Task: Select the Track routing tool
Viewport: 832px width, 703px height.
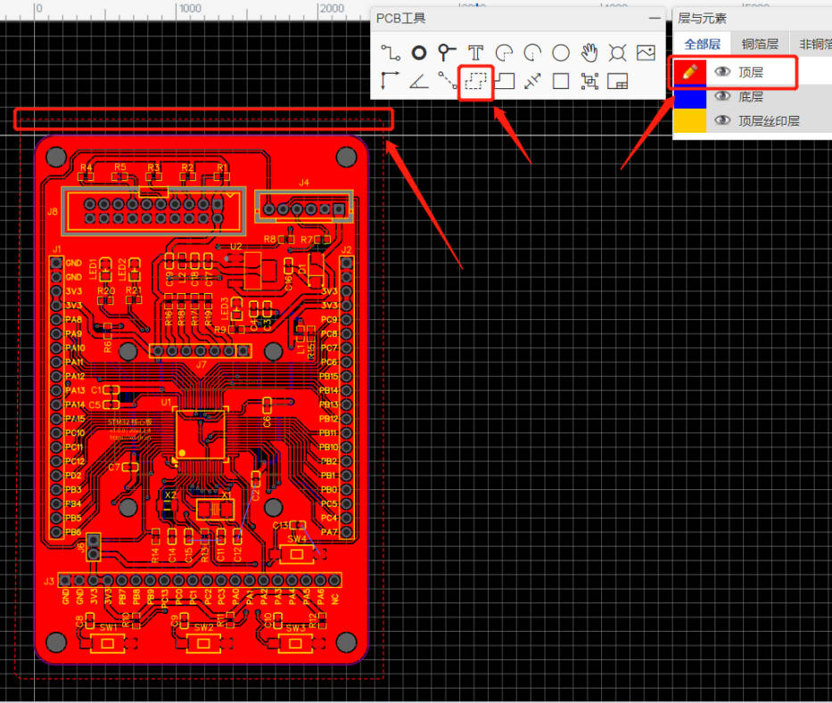Action: tap(390, 53)
